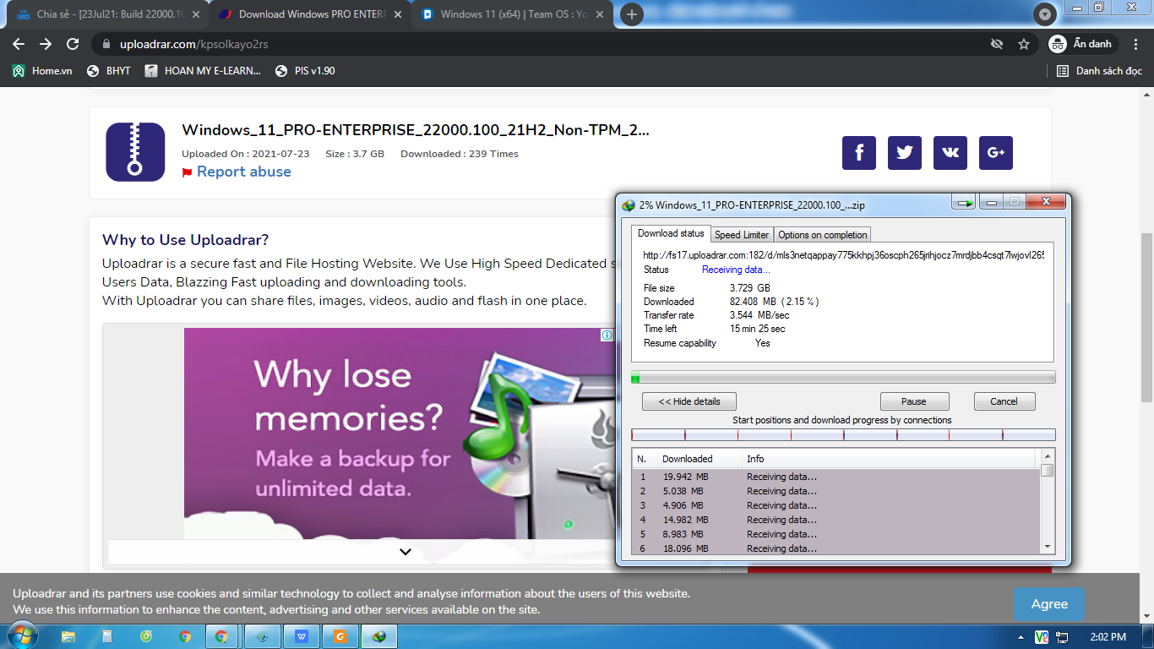Open the BHYT bookmark
Screen dimensions: 1154x649
(109, 71)
